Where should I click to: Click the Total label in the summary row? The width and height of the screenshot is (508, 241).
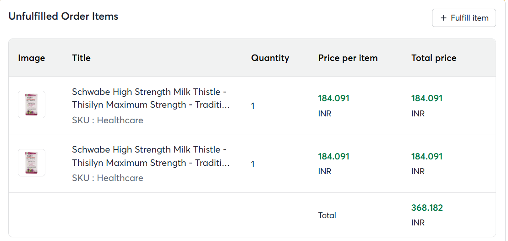(x=327, y=215)
